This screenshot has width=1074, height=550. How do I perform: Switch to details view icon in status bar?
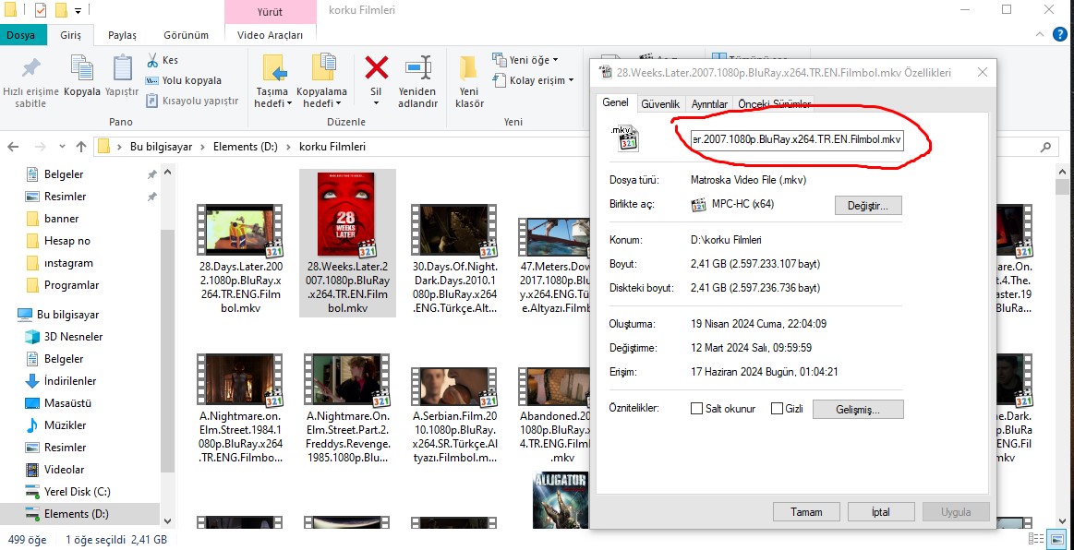coord(1036,539)
